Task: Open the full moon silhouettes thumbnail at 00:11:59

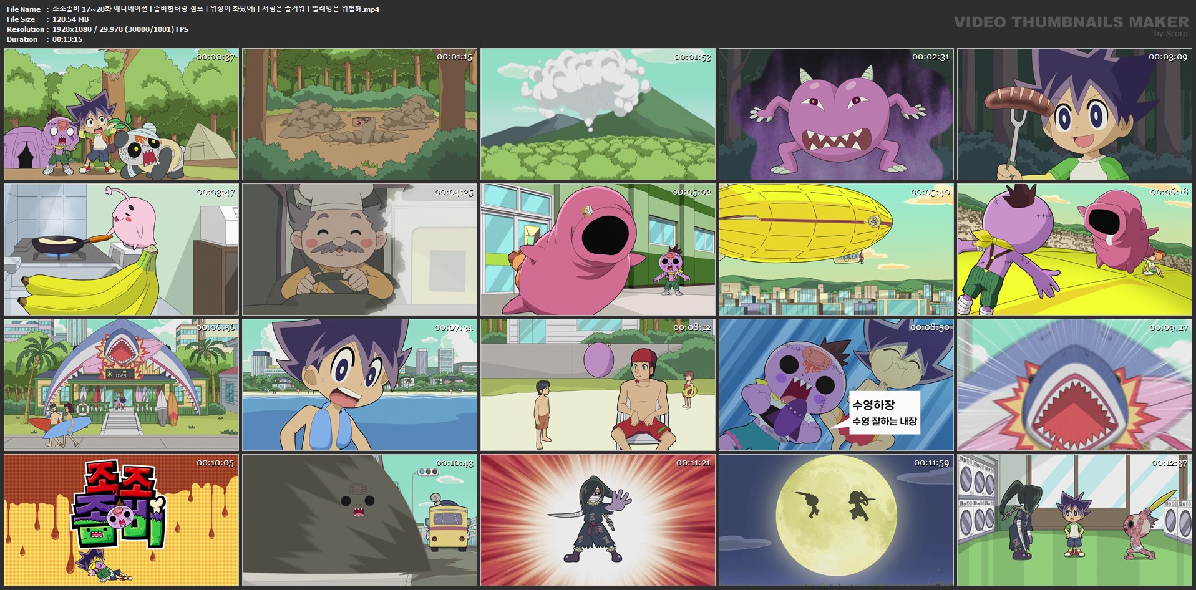Action: (x=836, y=520)
